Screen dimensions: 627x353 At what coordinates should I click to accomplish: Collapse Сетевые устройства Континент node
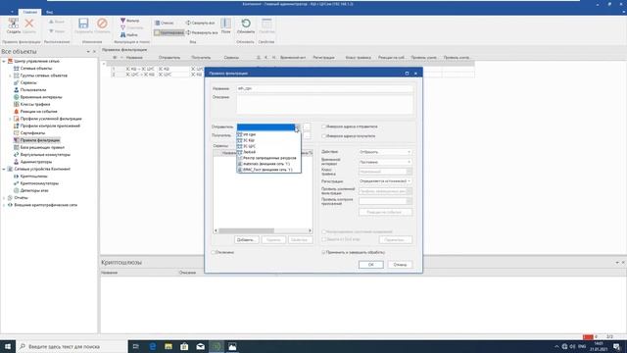pos(4,169)
